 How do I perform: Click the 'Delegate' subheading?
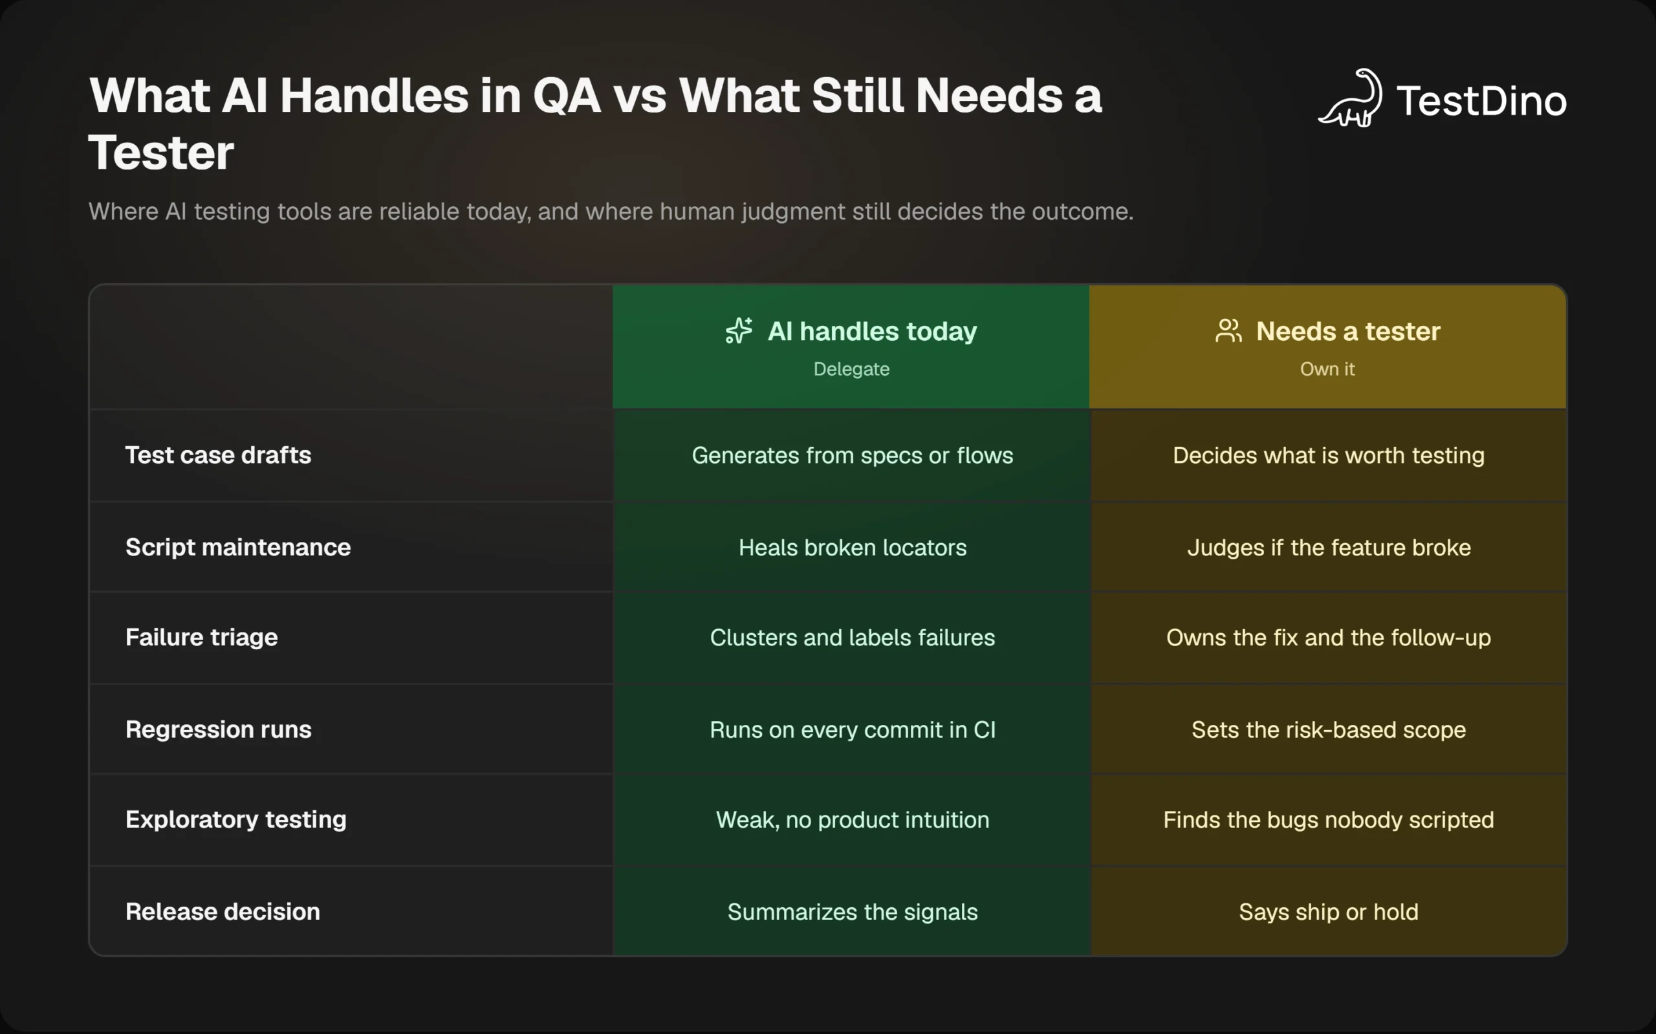pyautogui.click(x=851, y=369)
